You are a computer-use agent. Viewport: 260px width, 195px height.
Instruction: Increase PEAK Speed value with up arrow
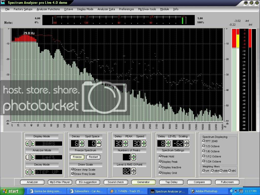tap(144, 142)
